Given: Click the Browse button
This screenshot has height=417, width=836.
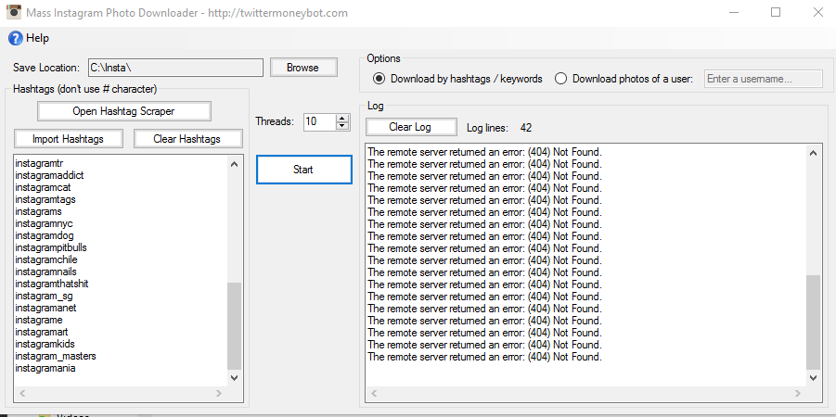Looking at the screenshot, I should click(x=302, y=68).
